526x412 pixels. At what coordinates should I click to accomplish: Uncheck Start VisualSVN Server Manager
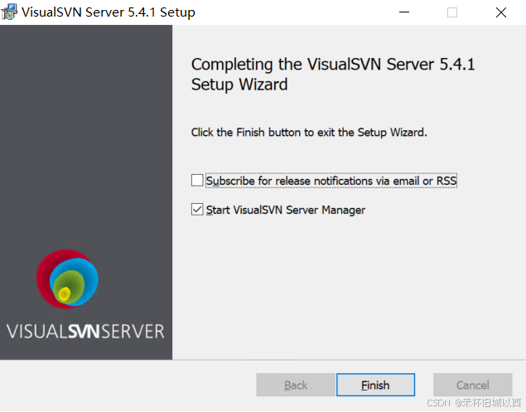[x=197, y=209]
